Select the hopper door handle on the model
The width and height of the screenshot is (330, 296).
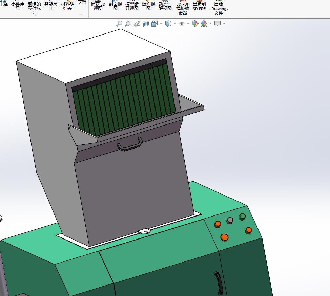[130, 144]
